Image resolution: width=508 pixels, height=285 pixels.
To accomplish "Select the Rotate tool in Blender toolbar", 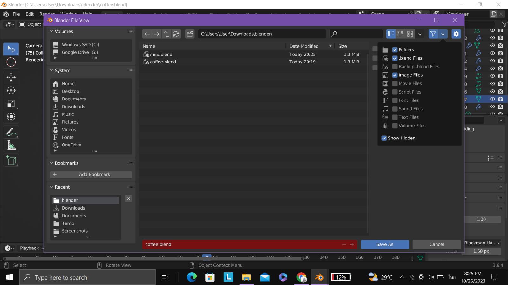I will 11,90.
